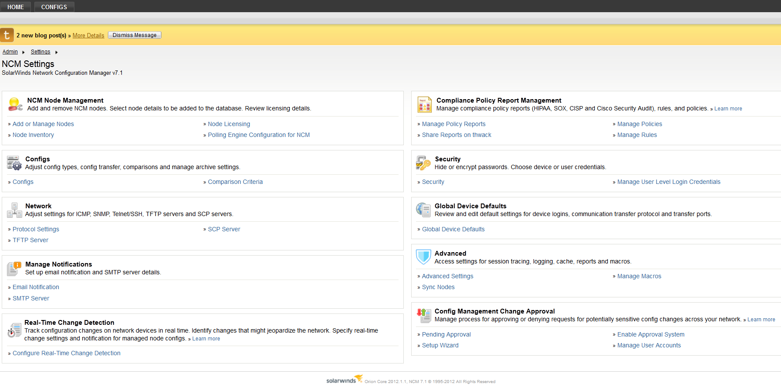This screenshot has width=781, height=390.
Task: Open Pending Approval list
Action: pyautogui.click(x=446, y=334)
